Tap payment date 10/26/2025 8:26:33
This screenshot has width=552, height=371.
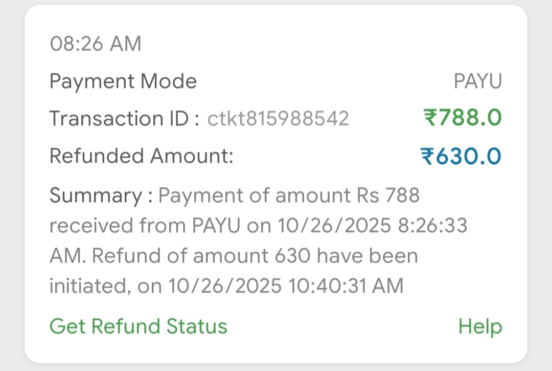pos(372,226)
